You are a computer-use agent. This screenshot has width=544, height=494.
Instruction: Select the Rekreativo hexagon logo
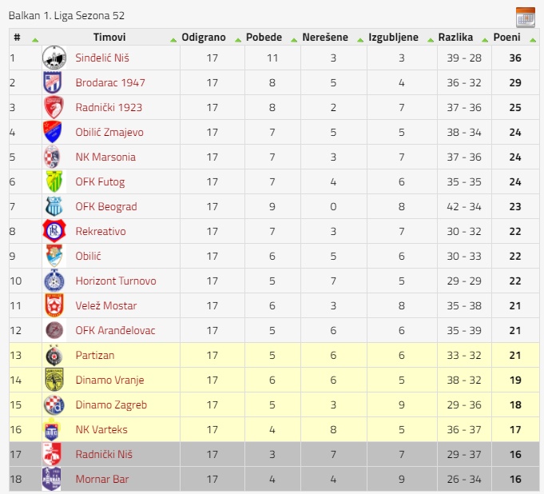pos(54,231)
